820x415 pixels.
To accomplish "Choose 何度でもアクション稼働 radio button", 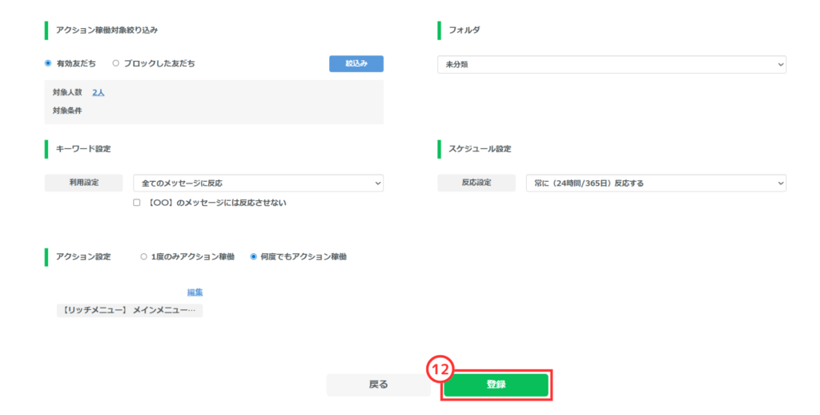I will click(x=254, y=257).
